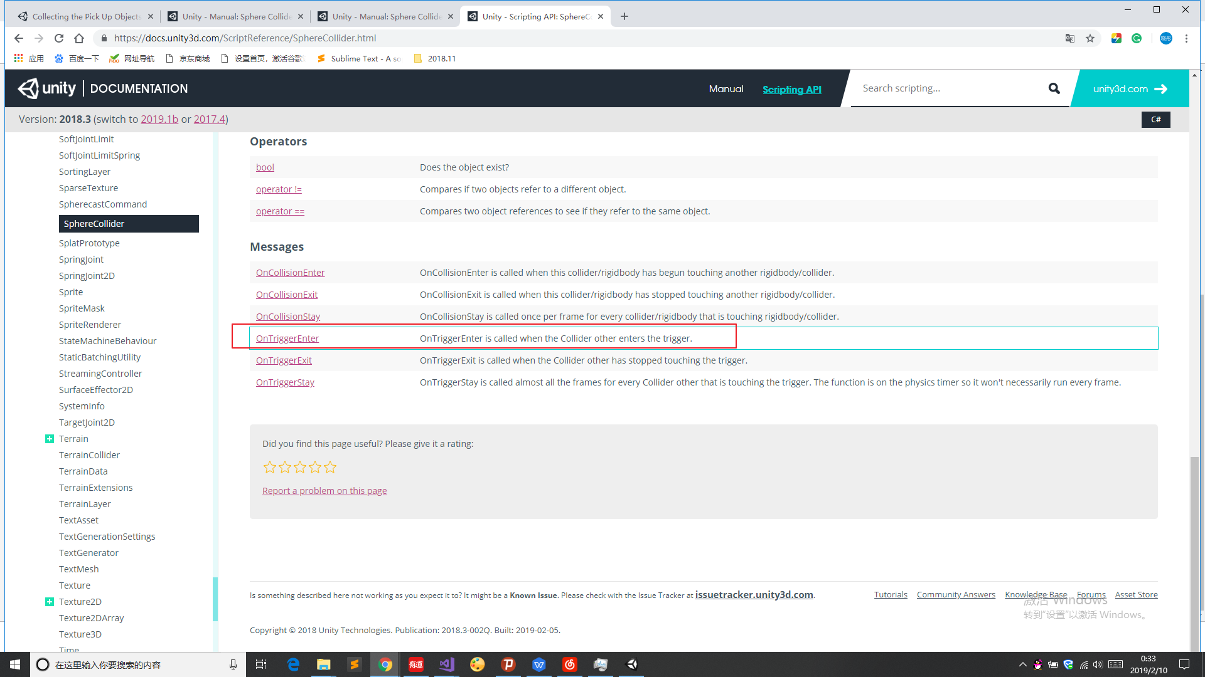This screenshot has height=677, width=1205.
Task: Expand the Texture2D tree node
Action: 50,602
